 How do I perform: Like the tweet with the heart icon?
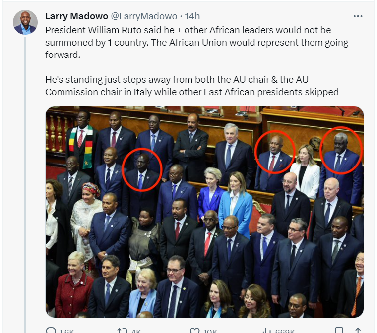tap(195, 331)
